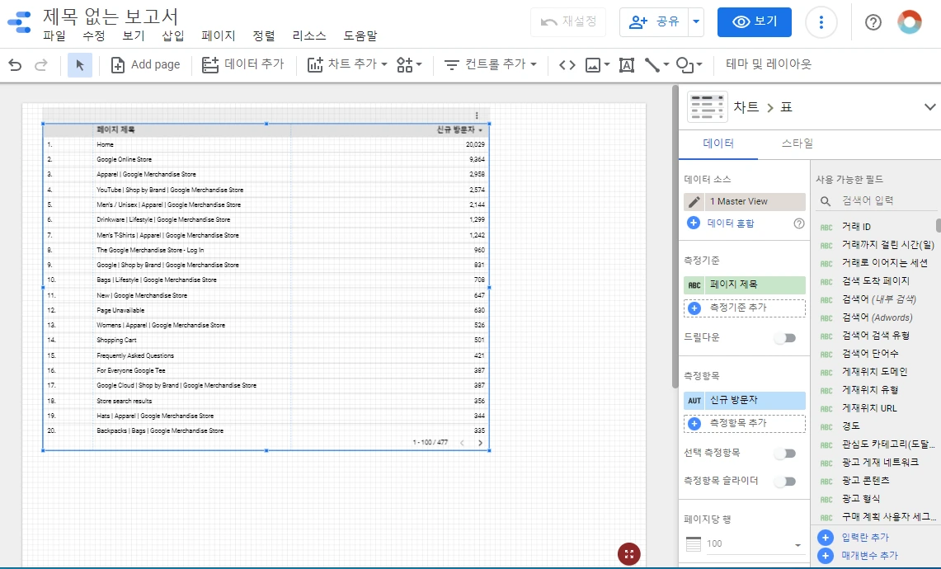Viewport: 941px width, 569px height.
Task: Click the 페이지 제목 column header
Action: point(115,129)
